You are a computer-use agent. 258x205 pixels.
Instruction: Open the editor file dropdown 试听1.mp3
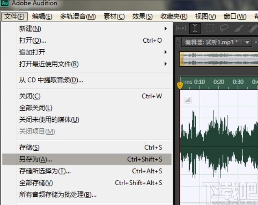click(x=247, y=43)
